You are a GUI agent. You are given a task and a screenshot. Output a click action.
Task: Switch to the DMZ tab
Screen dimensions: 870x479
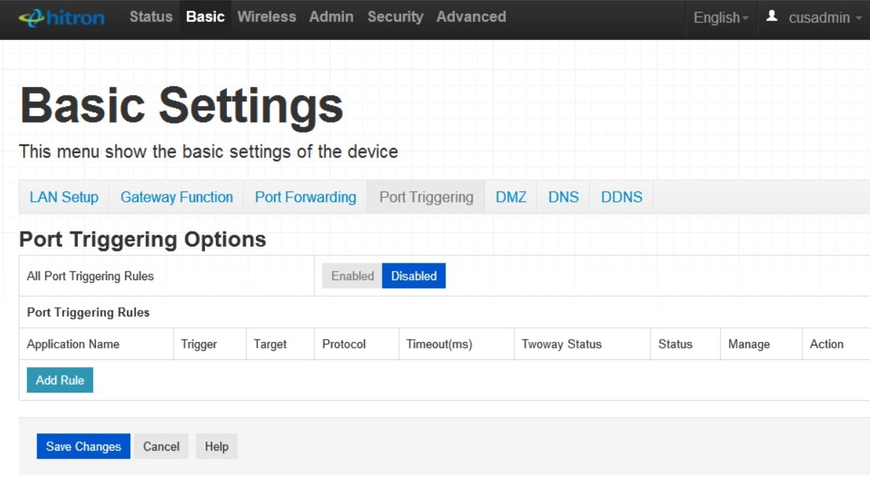pyautogui.click(x=511, y=197)
